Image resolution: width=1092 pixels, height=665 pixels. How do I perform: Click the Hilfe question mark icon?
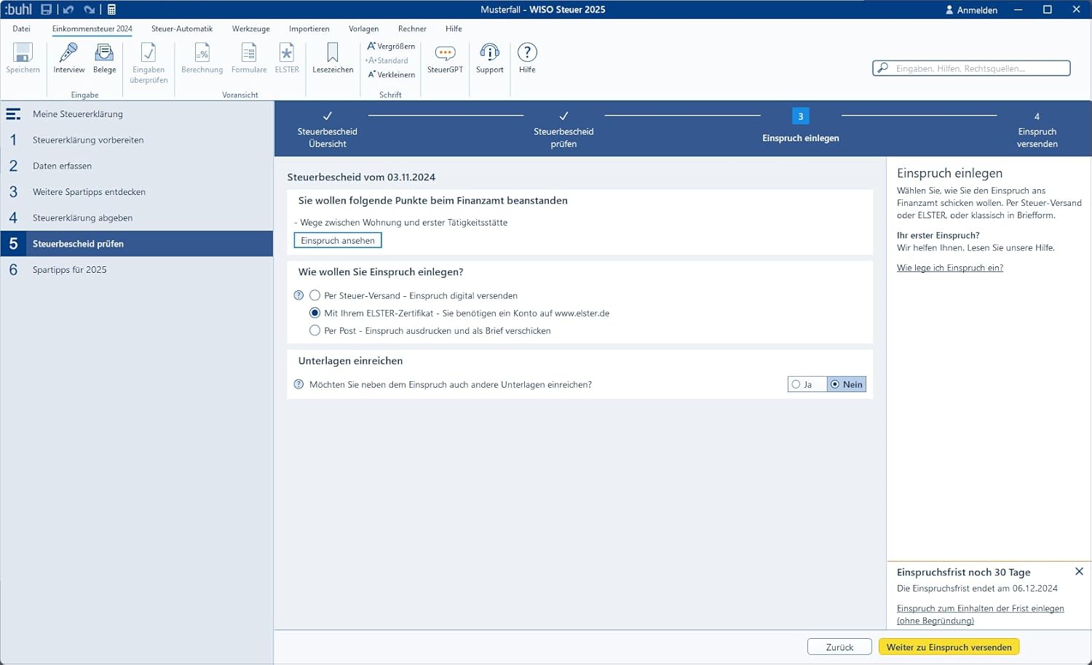[527, 58]
